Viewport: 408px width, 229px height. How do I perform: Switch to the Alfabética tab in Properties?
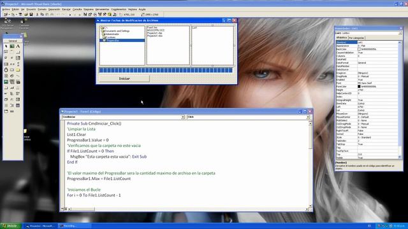pos(342,38)
